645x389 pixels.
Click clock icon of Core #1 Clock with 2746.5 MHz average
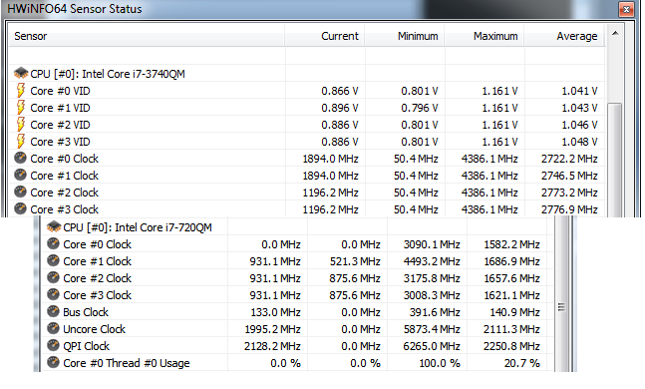coord(20,175)
